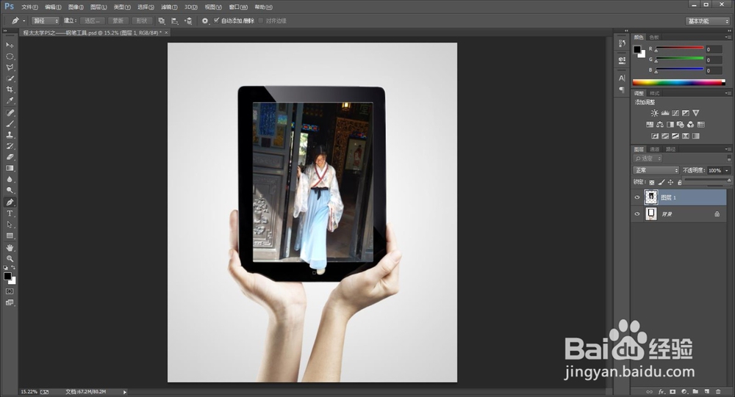Viewport: 735px width, 397px height.
Task: Select the History Brush tool
Action: coord(10,146)
